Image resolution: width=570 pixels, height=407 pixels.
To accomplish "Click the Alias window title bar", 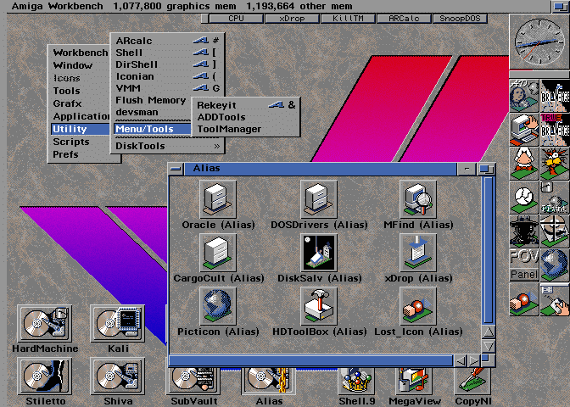I will tap(320, 169).
